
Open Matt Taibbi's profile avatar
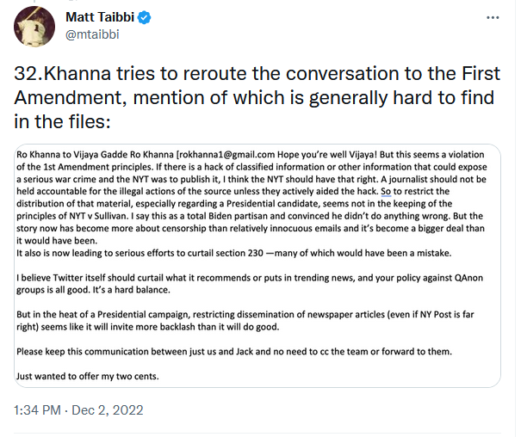34,26
